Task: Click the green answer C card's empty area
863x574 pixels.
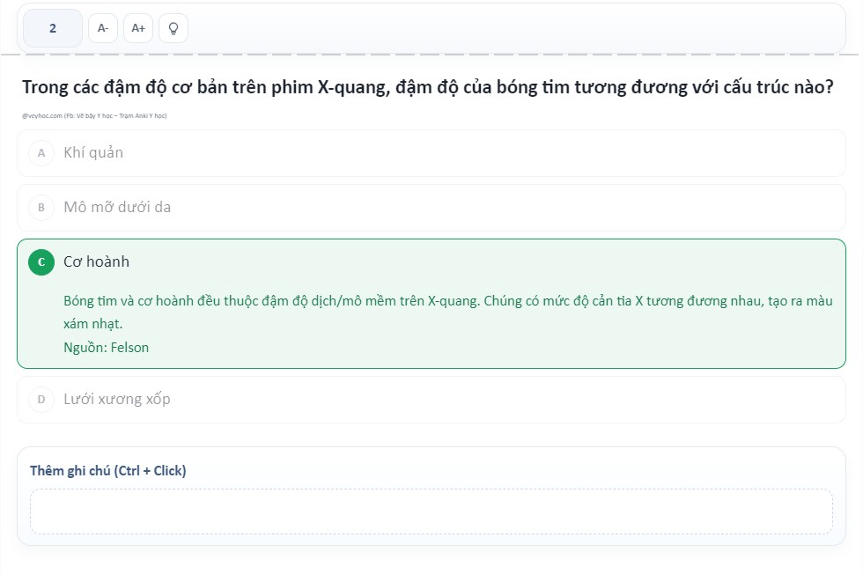Action: point(528,262)
